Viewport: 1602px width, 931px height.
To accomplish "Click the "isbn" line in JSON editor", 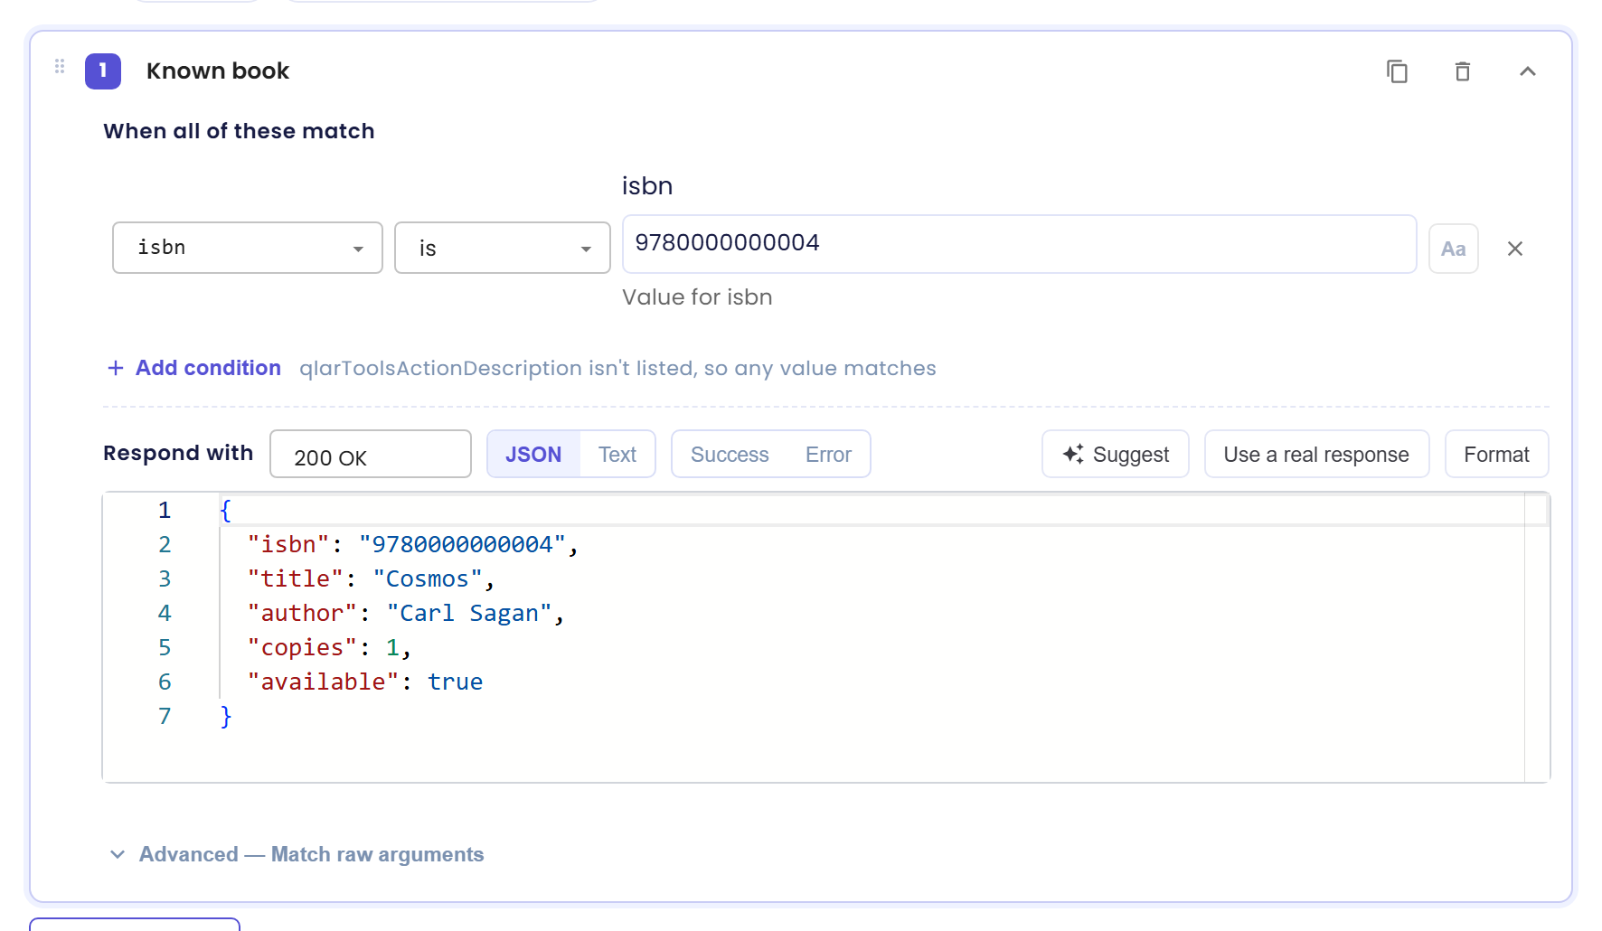I will tap(412, 544).
